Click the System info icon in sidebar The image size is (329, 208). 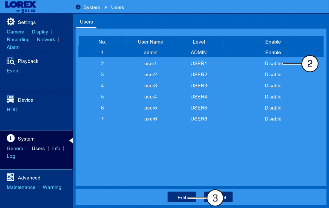11,138
